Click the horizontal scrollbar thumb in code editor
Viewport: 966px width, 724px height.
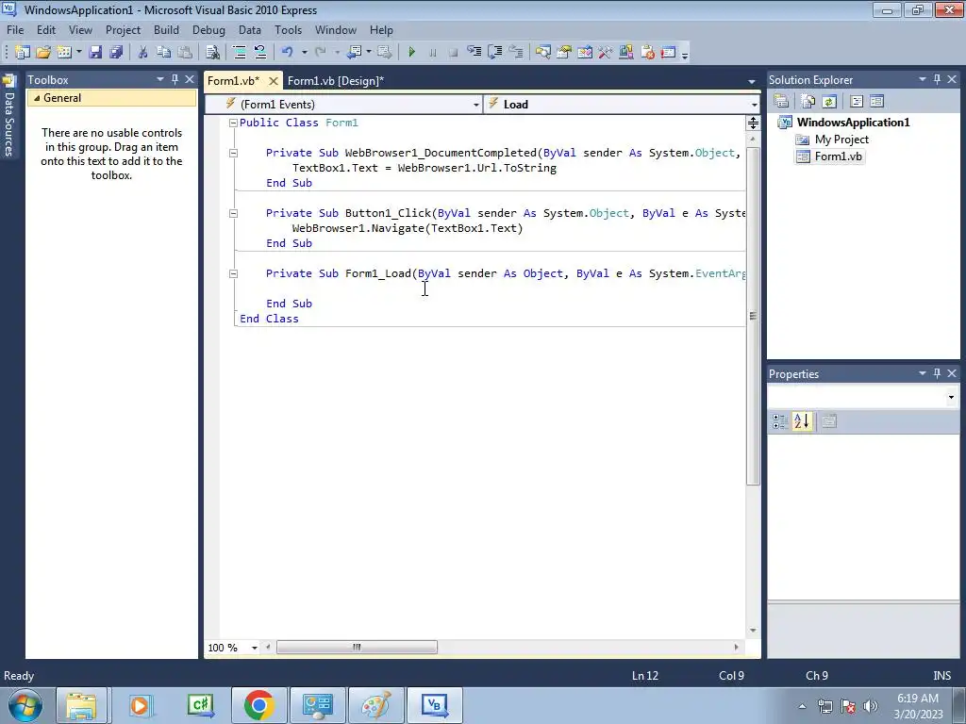pyautogui.click(x=357, y=647)
